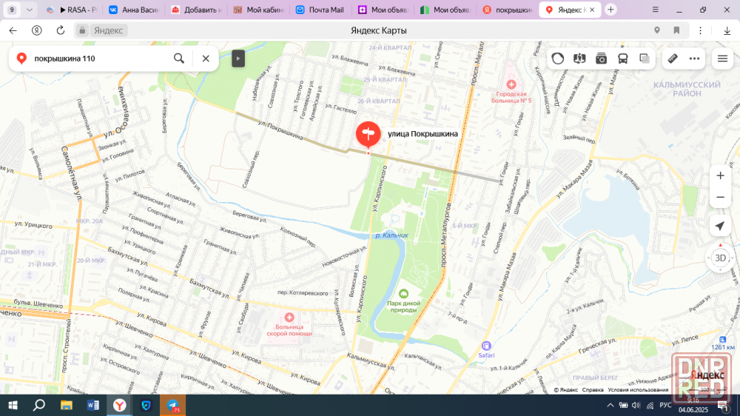Switch to Добавить tab
The height and width of the screenshot is (416, 740).
[197, 10]
